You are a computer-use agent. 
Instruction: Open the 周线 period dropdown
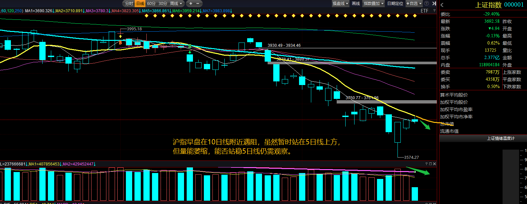pos(176,4)
